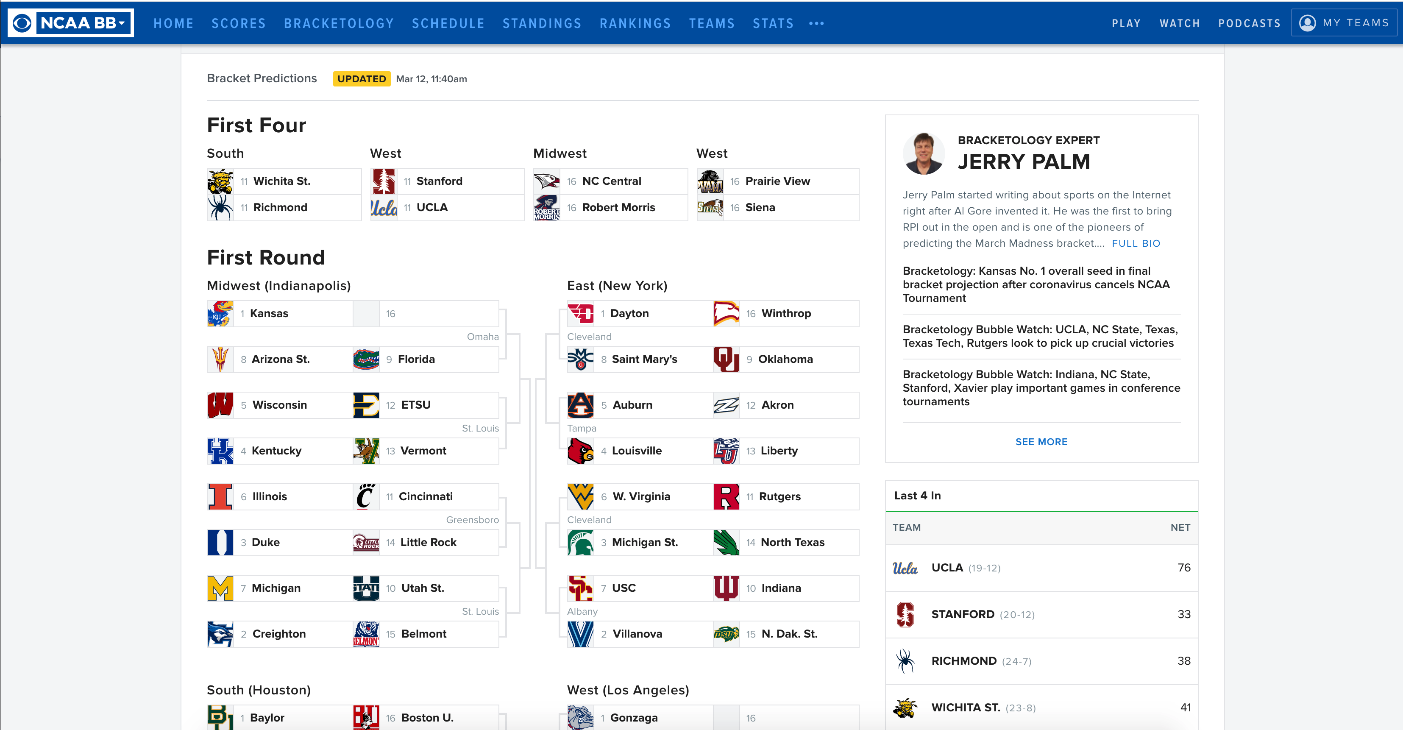This screenshot has height=730, width=1403.
Task: Click Jerry Palm's profile photo
Action: point(924,153)
